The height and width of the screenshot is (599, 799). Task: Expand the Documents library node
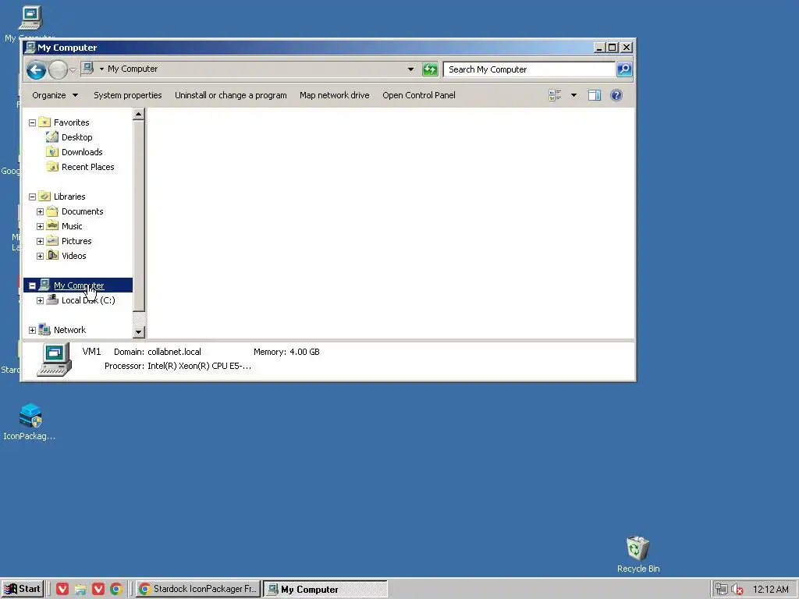coord(41,211)
